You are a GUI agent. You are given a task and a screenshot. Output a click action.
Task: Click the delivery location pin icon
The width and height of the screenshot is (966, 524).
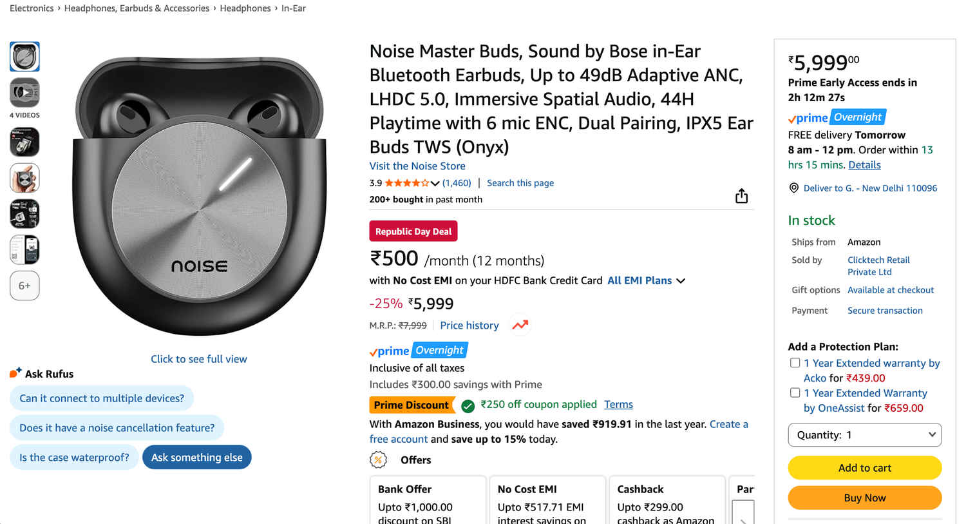click(x=794, y=188)
